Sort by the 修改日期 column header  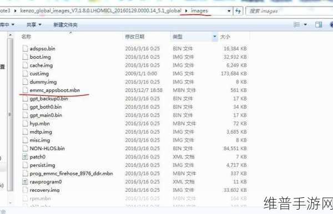click(135, 37)
